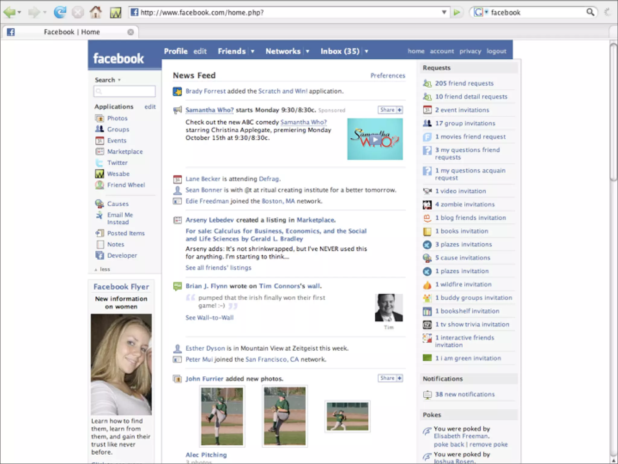Open the Alec Pitching album link
Viewport: 618px width, 464px height.
(x=206, y=455)
